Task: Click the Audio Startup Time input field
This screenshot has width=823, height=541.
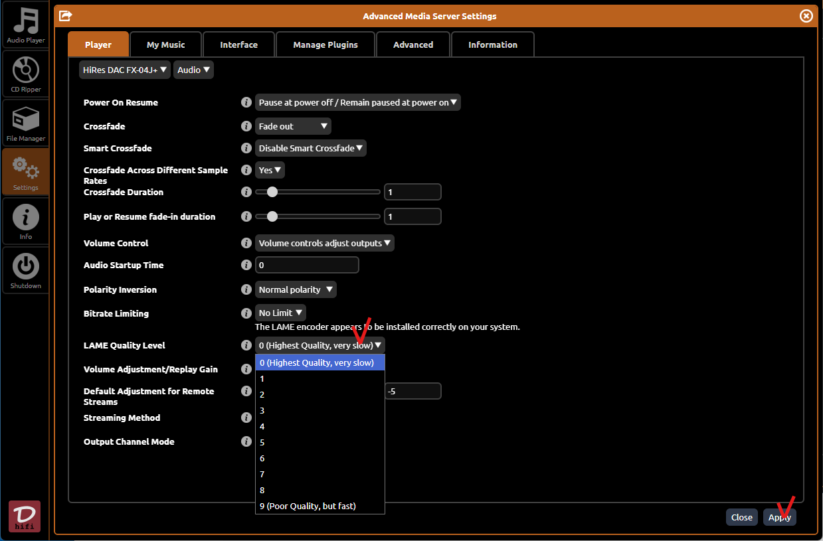Action: 307,265
